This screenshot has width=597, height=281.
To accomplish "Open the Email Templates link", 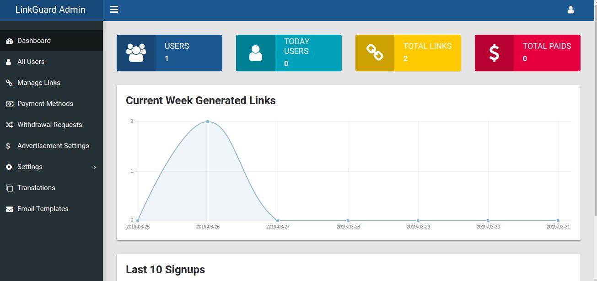I will [43, 209].
